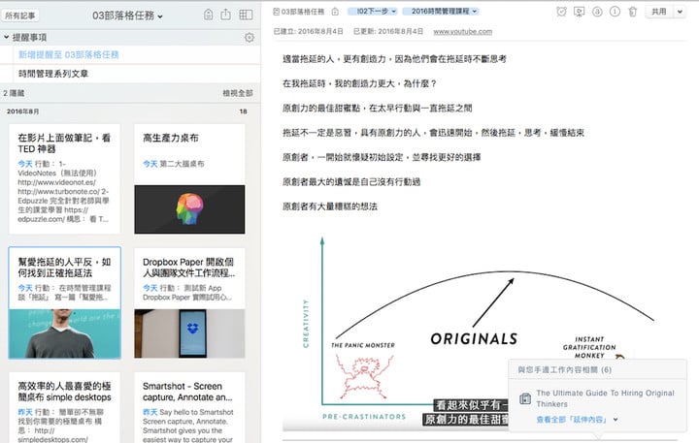This screenshot has width=699, height=443.
Task: Click the notebook icon before 03部落格任務 in note header
Action: pyautogui.click(x=277, y=12)
